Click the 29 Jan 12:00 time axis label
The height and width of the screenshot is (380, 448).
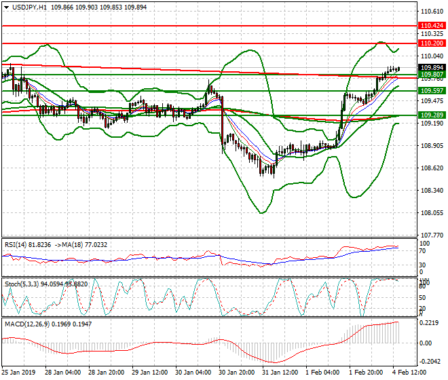(148, 372)
